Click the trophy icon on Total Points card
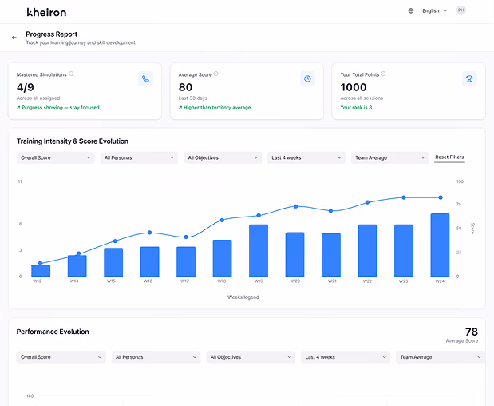Screen dimensions: 494x406 (x=469, y=78)
